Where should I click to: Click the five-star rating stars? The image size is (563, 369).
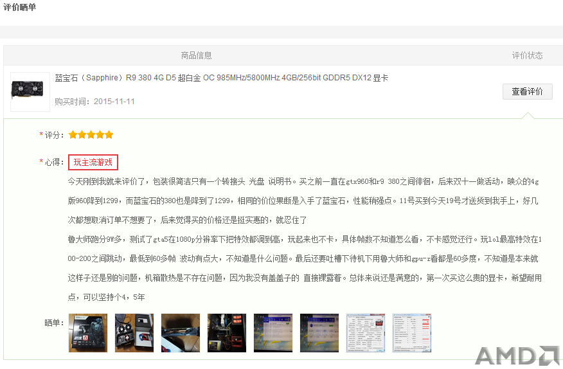(91, 135)
